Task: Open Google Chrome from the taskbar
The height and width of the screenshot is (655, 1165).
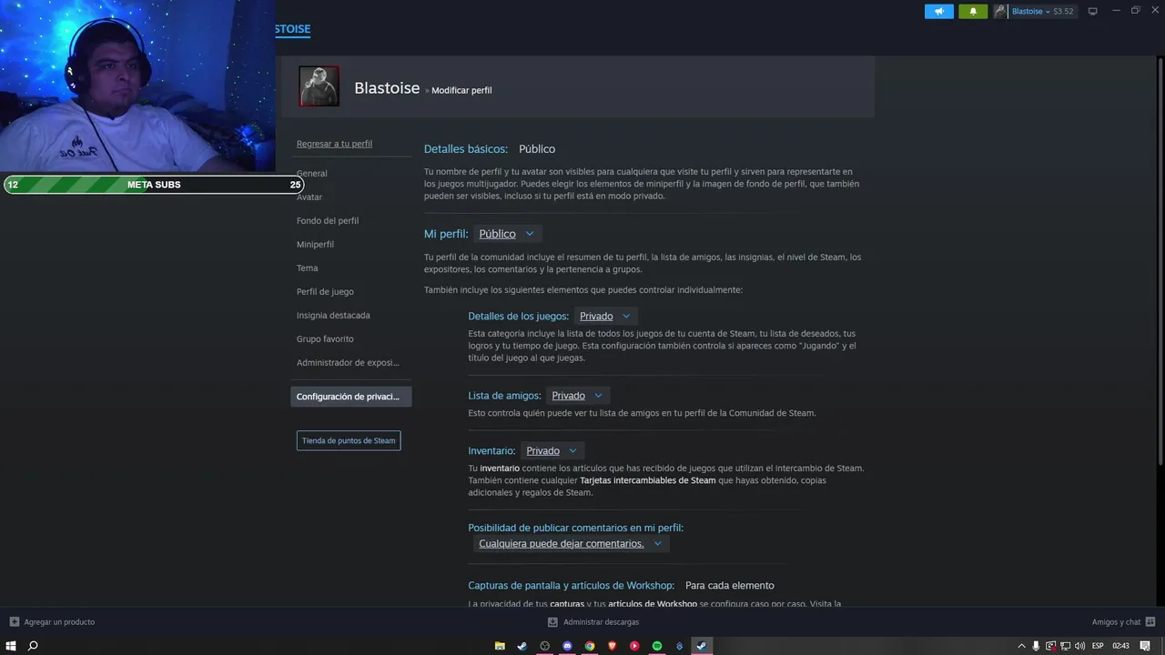Action: (590, 646)
